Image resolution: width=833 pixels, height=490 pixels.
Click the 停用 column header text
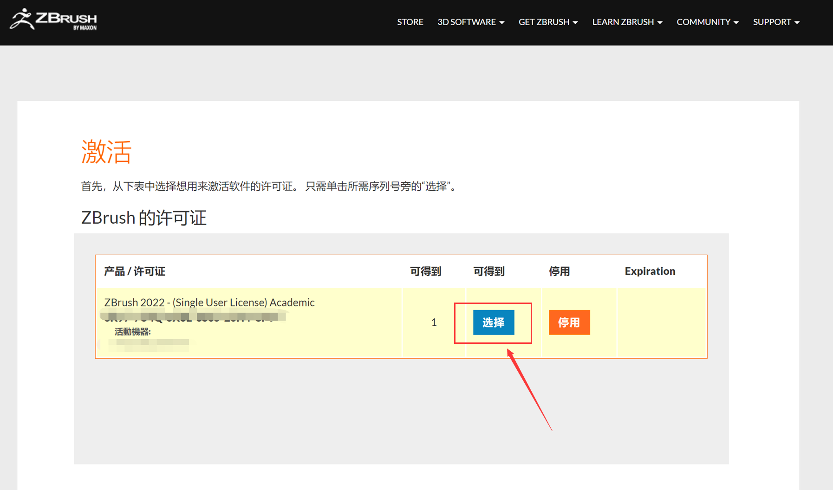[x=559, y=271]
